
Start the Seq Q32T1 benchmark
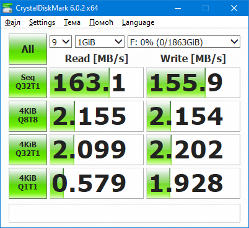(x=28, y=83)
